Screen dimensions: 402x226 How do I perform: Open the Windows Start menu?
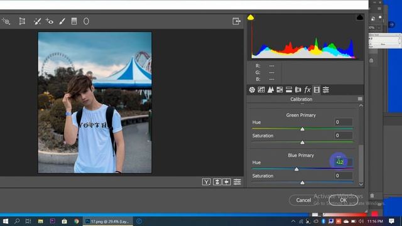(5, 221)
